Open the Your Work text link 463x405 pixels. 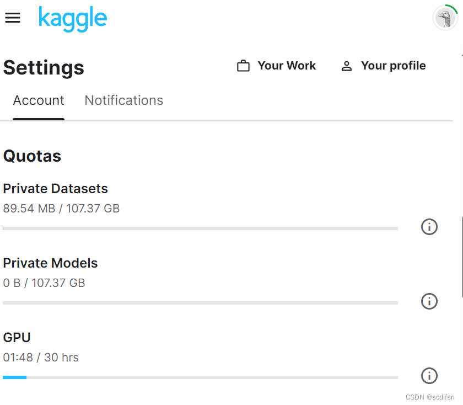click(287, 66)
